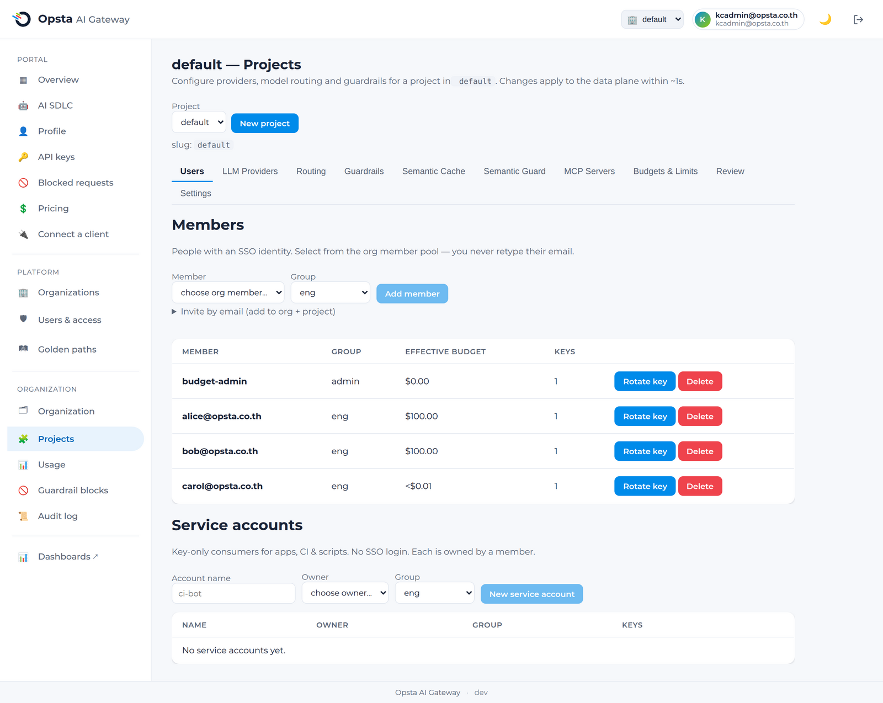
Task: Switch to the Guardrails tab
Action: click(x=364, y=171)
